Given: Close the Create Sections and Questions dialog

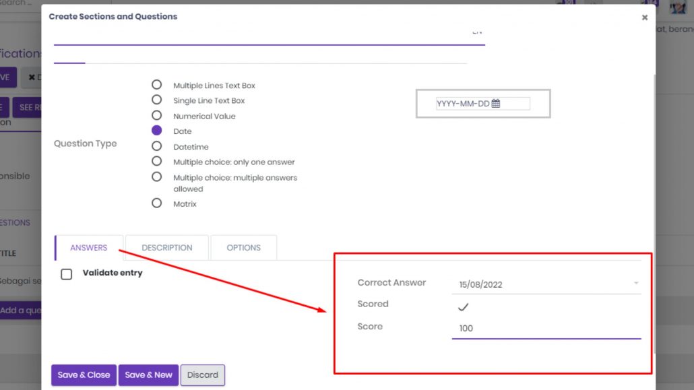Looking at the screenshot, I should [x=644, y=18].
